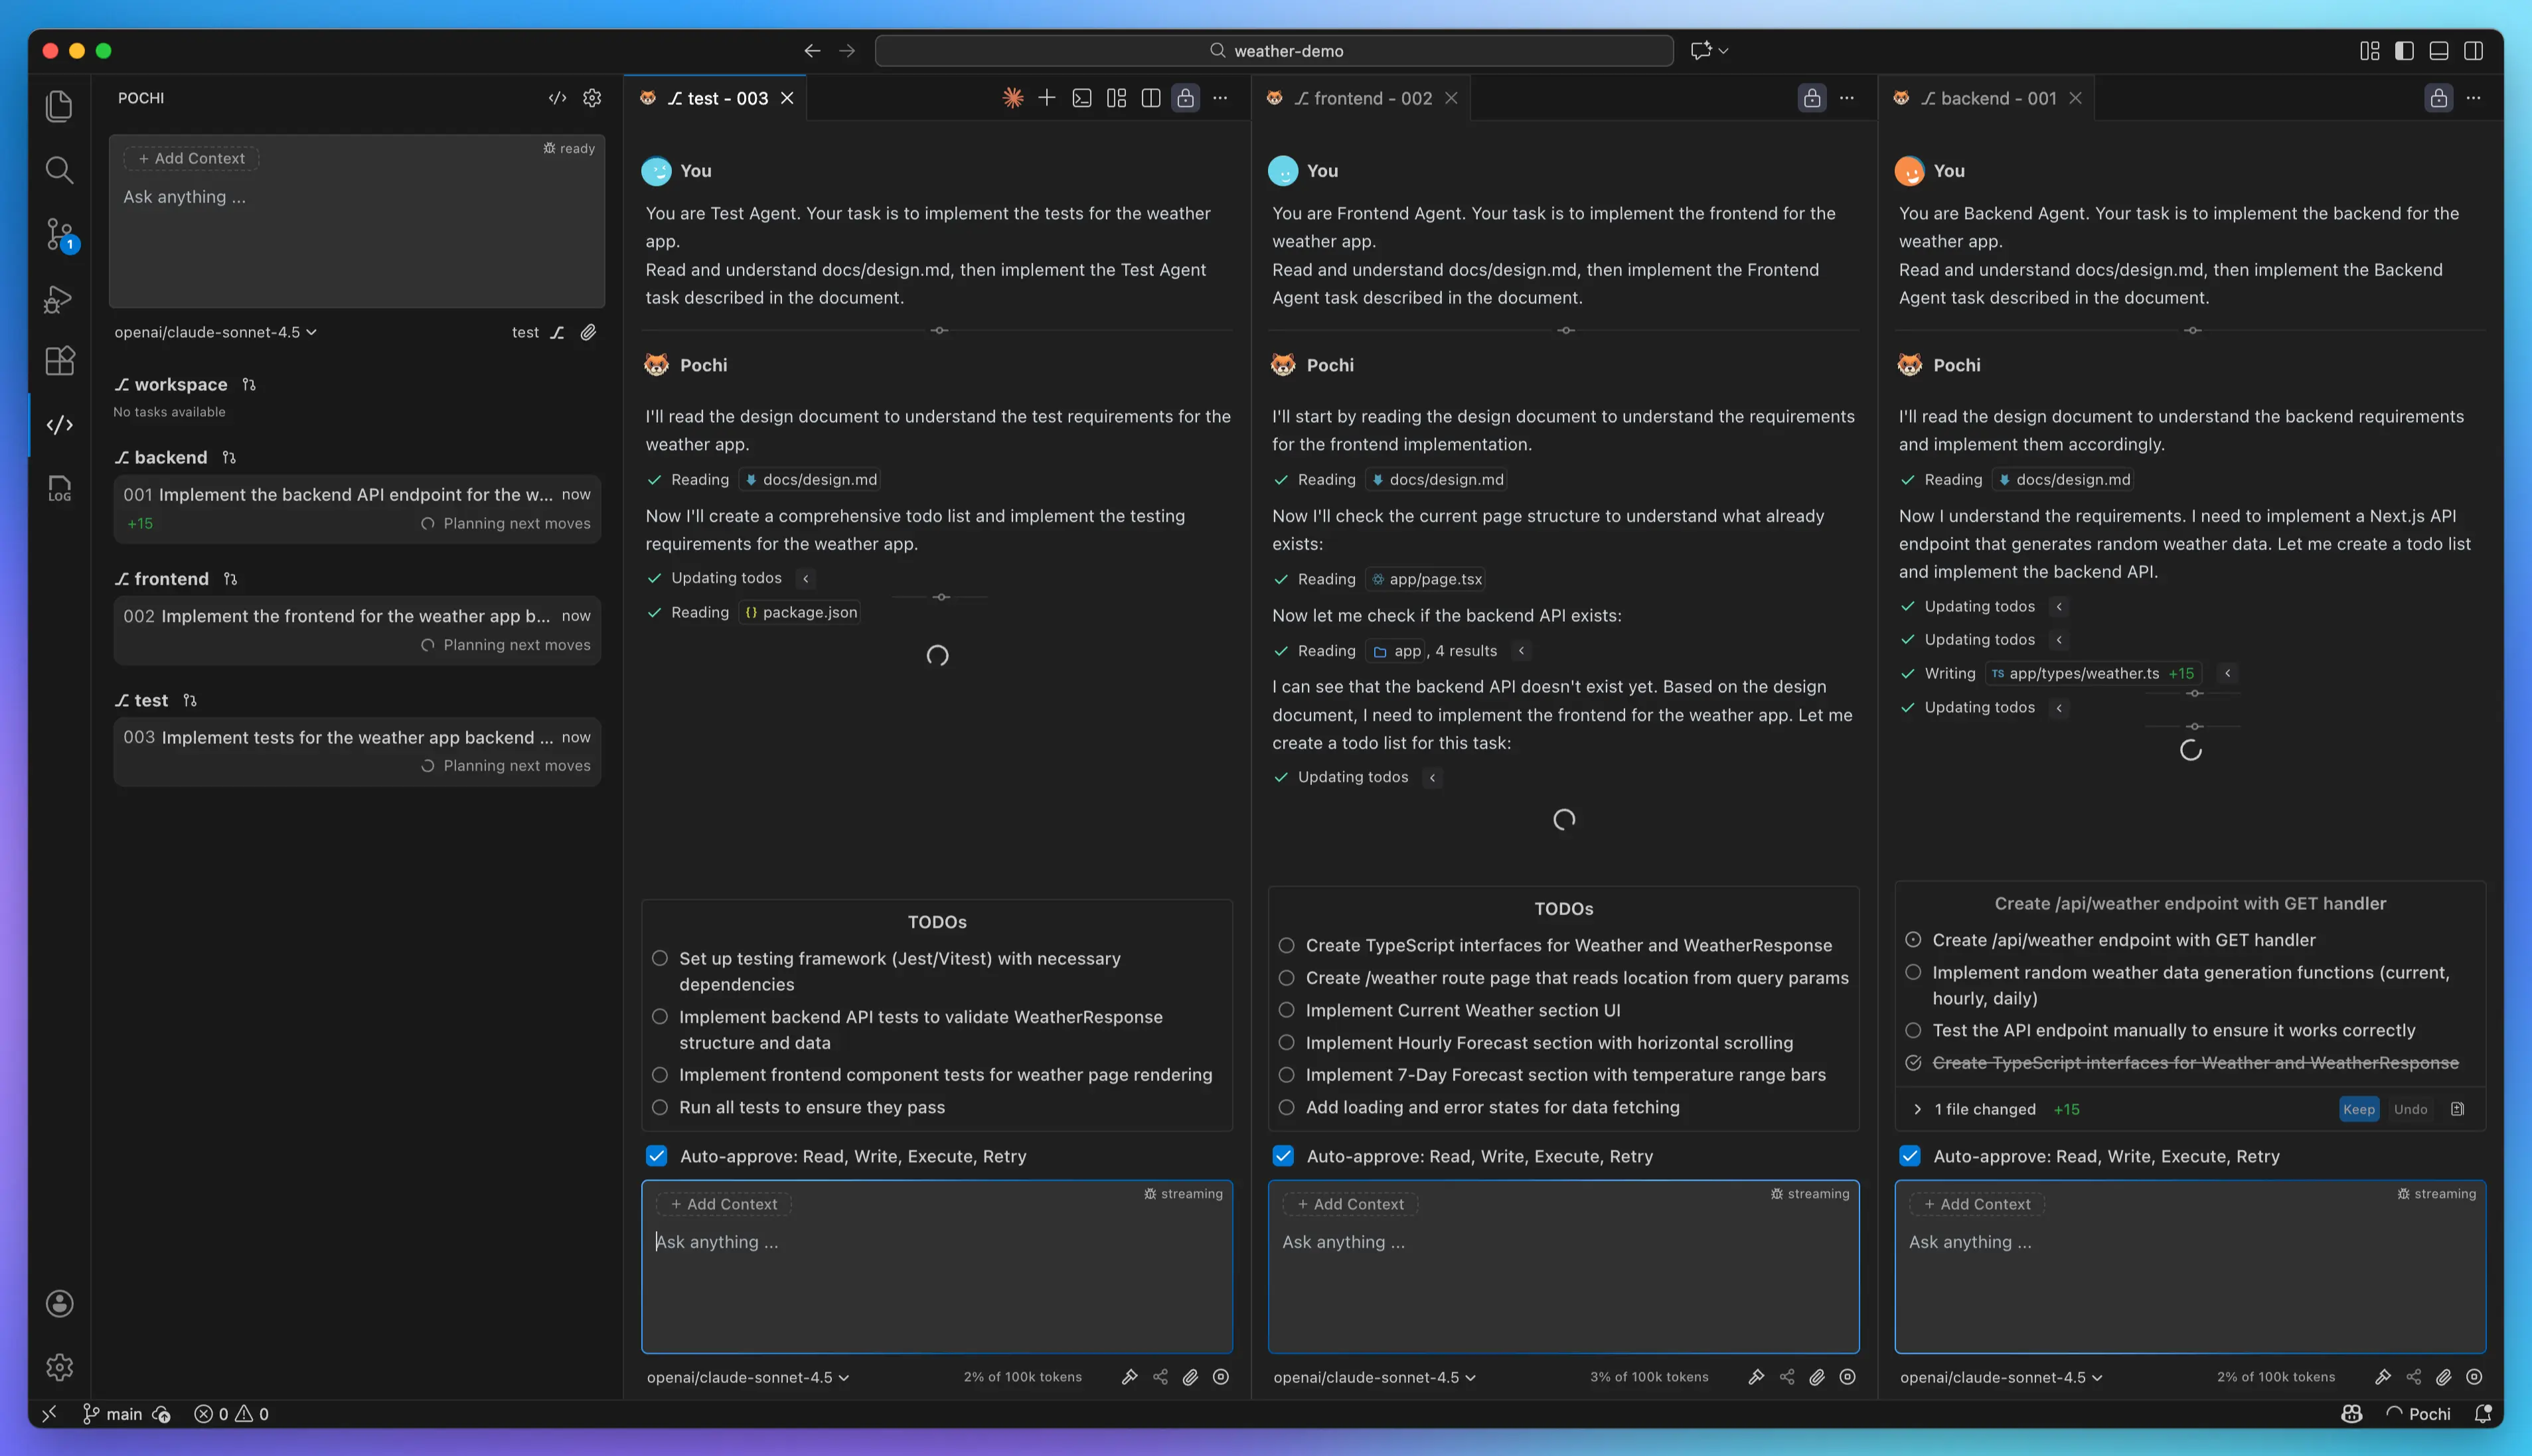Click the plus icon in test tab toolbar
Viewport: 2532px width, 1456px height.
(1046, 98)
